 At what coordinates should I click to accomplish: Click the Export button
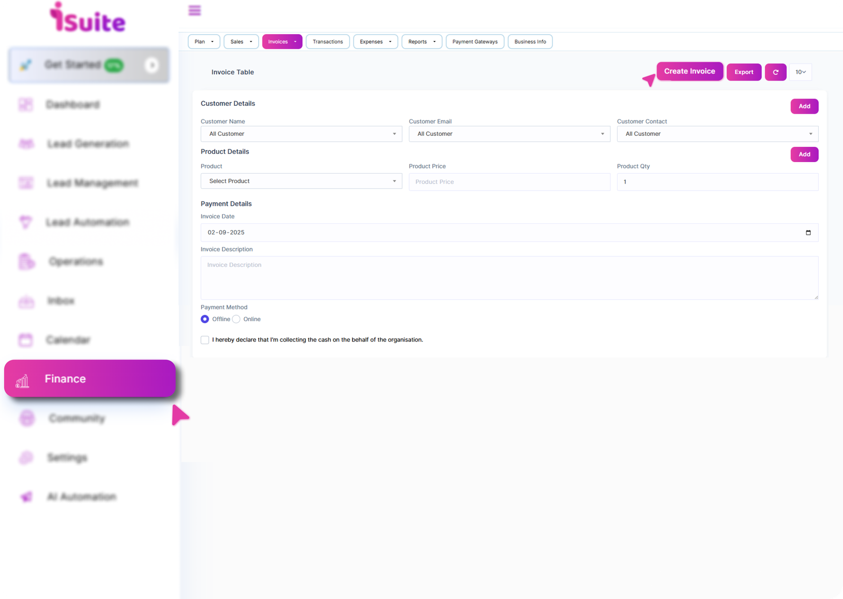tap(743, 72)
